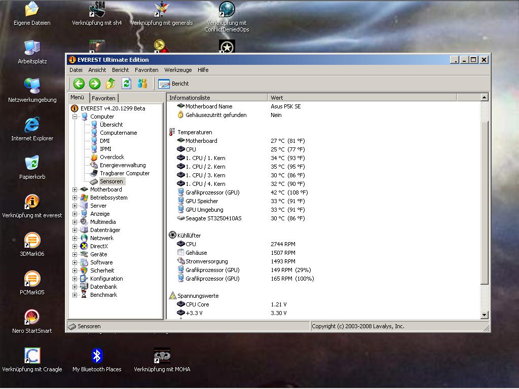
Task: Click the Konfiguration tree icon
Action: pyautogui.click(x=84, y=279)
